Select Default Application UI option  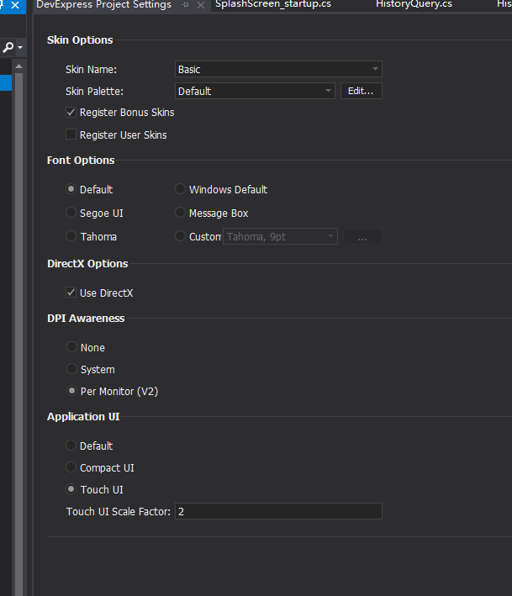71,445
